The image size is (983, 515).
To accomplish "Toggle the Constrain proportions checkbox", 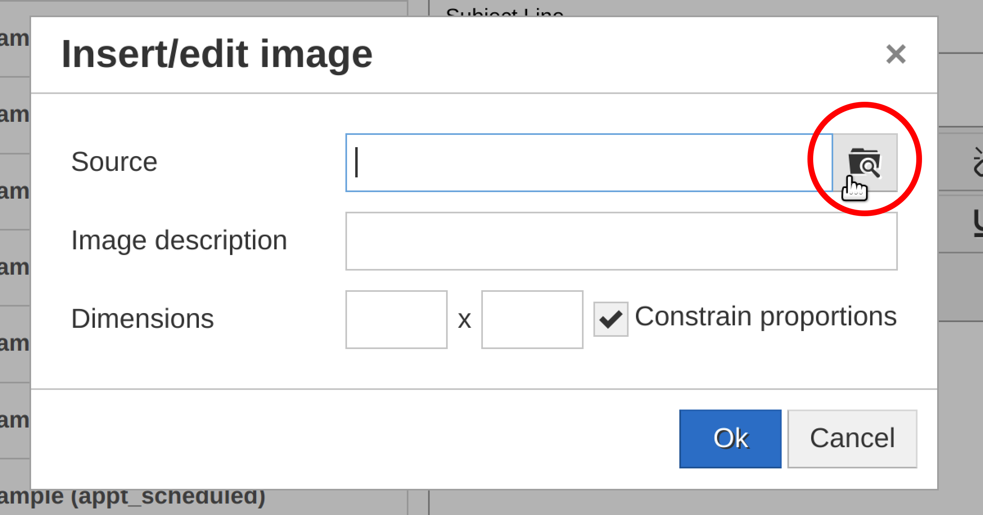I will [x=611, y=319].
